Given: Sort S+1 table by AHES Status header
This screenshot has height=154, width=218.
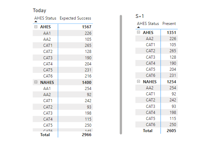Looking at the screenshot, I should click(x=148, y=24).
